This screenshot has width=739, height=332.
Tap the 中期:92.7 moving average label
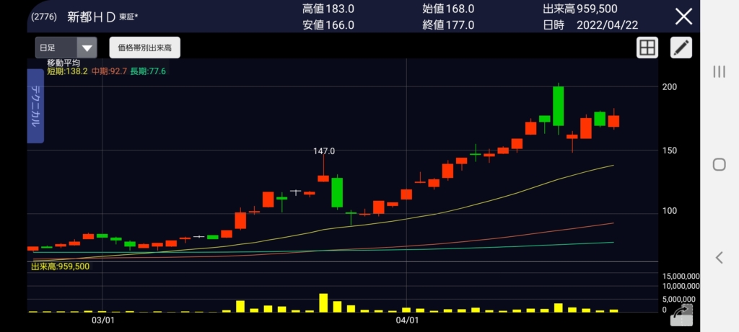click(x=110, y=71)
